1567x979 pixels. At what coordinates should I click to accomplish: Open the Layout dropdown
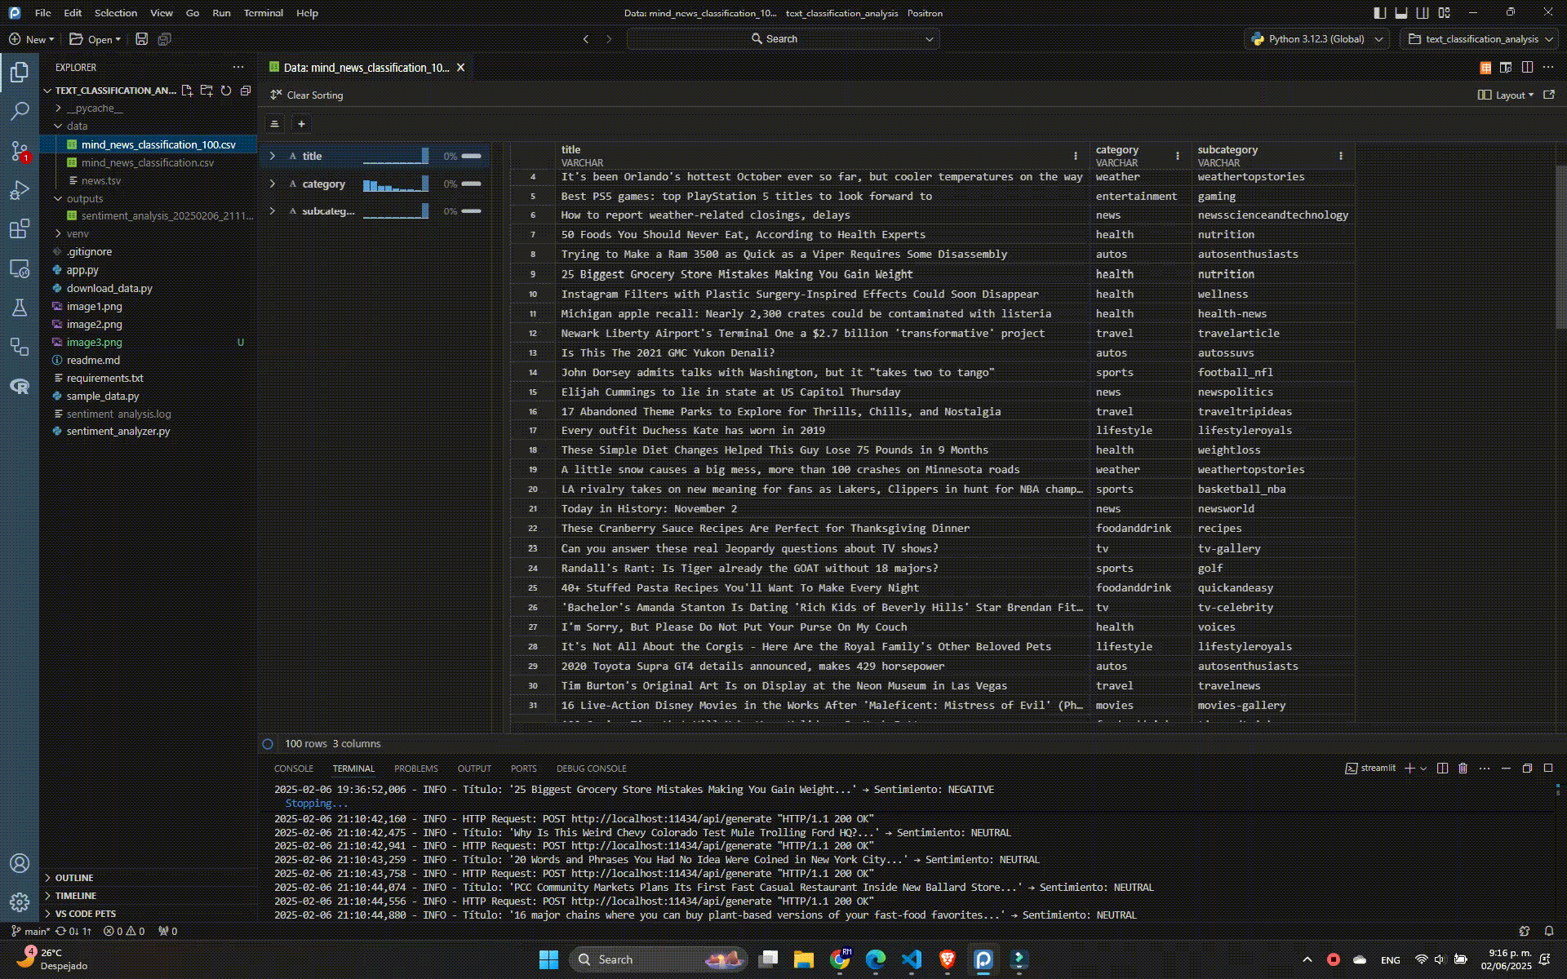[x=1506, y=95]
